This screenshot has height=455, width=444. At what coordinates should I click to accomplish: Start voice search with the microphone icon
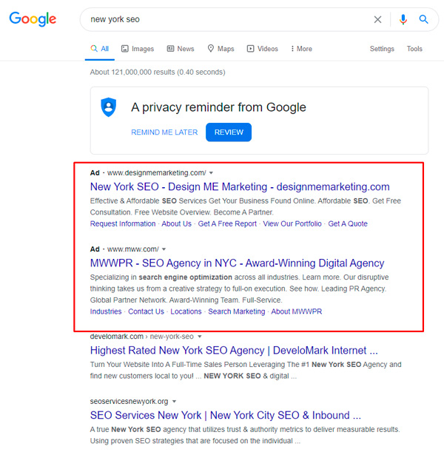[403, 19]
